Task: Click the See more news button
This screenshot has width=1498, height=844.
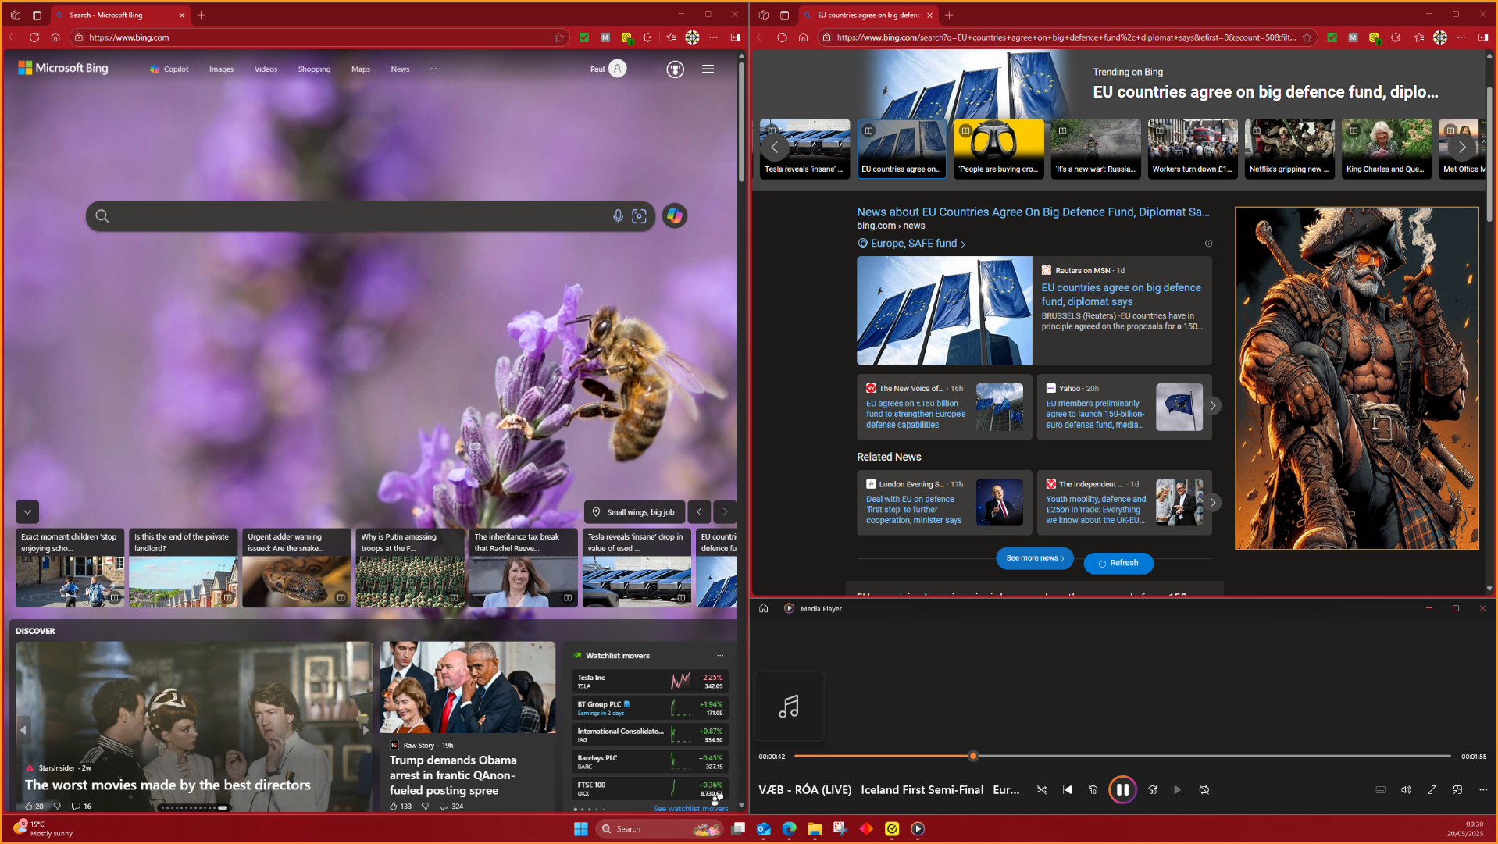Action: [1034, 558]
